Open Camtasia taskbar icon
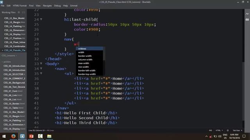This screenshot has width=250, height=140. click(40, 136)
